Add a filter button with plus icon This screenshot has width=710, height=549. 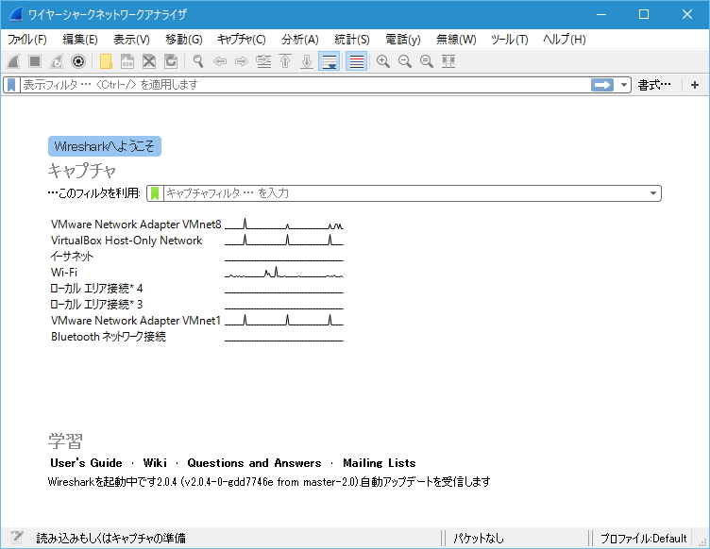point(695,85)
